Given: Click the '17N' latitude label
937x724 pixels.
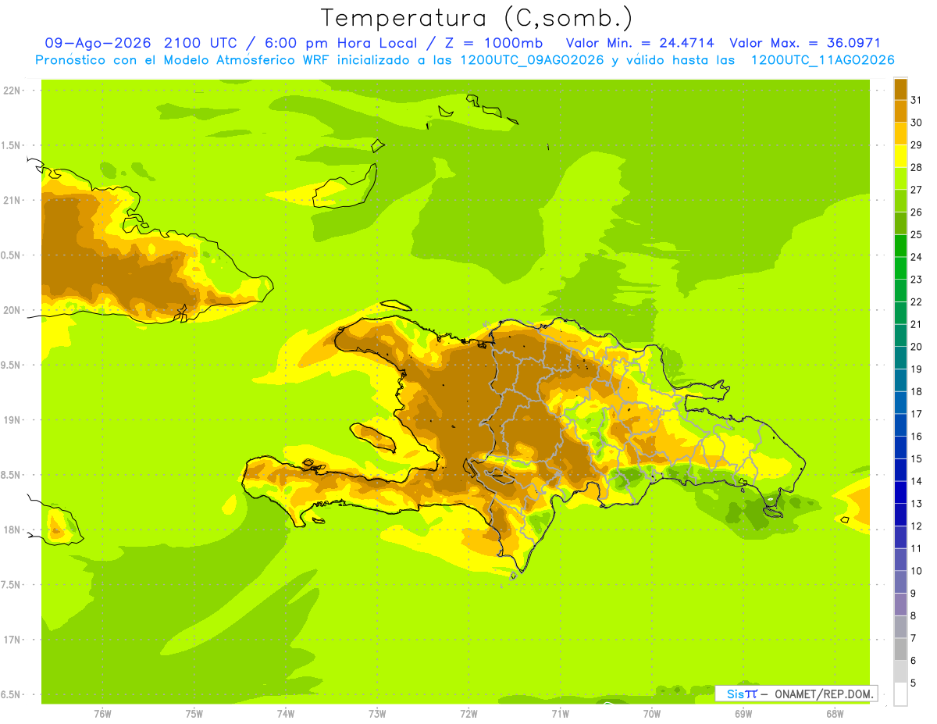Looking at the screenshot, I should pos(11,640).
